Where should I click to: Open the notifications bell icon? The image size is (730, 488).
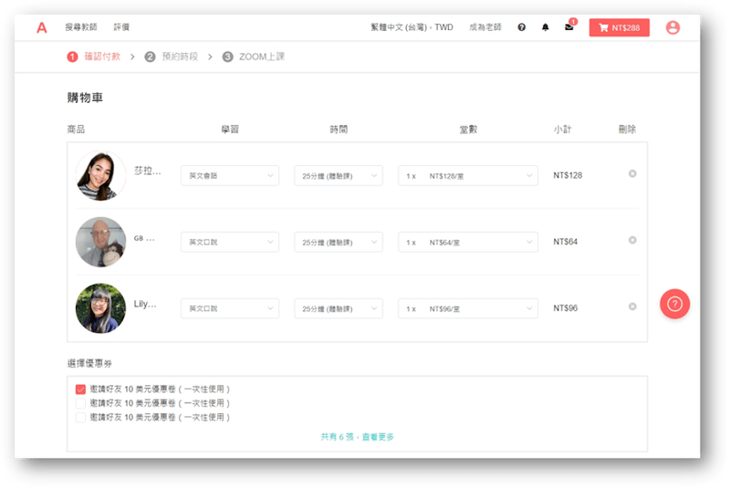pos(546,27)
